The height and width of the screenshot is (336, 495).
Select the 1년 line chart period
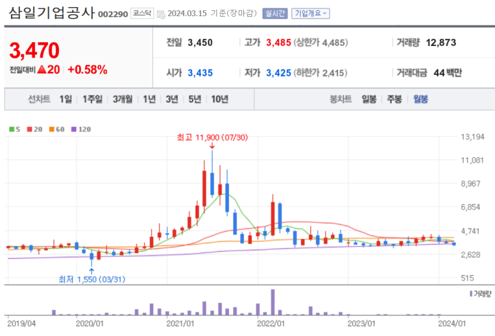click(149, 100)
